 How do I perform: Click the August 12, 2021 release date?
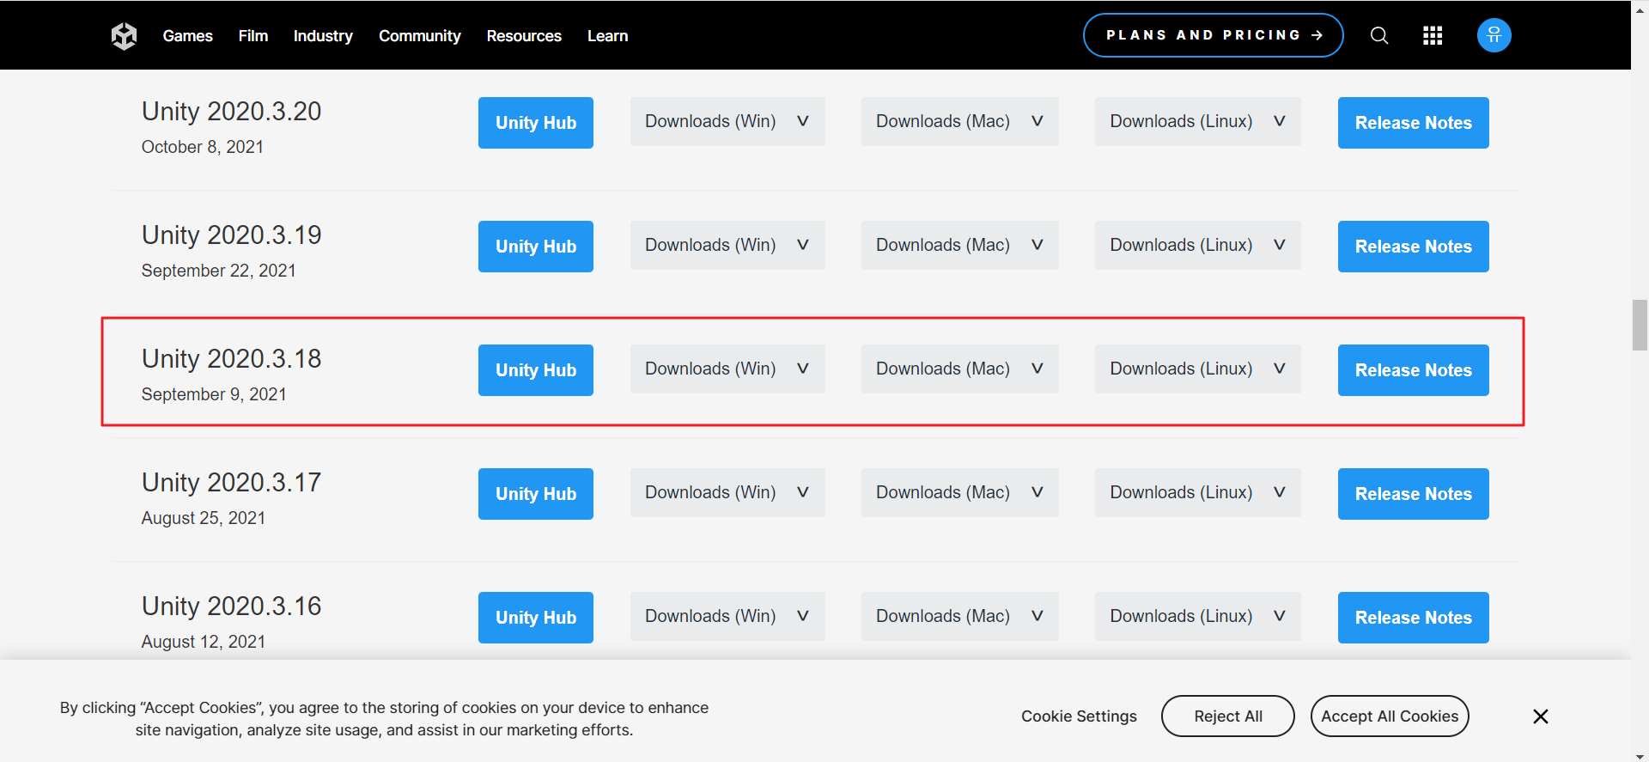204,642
